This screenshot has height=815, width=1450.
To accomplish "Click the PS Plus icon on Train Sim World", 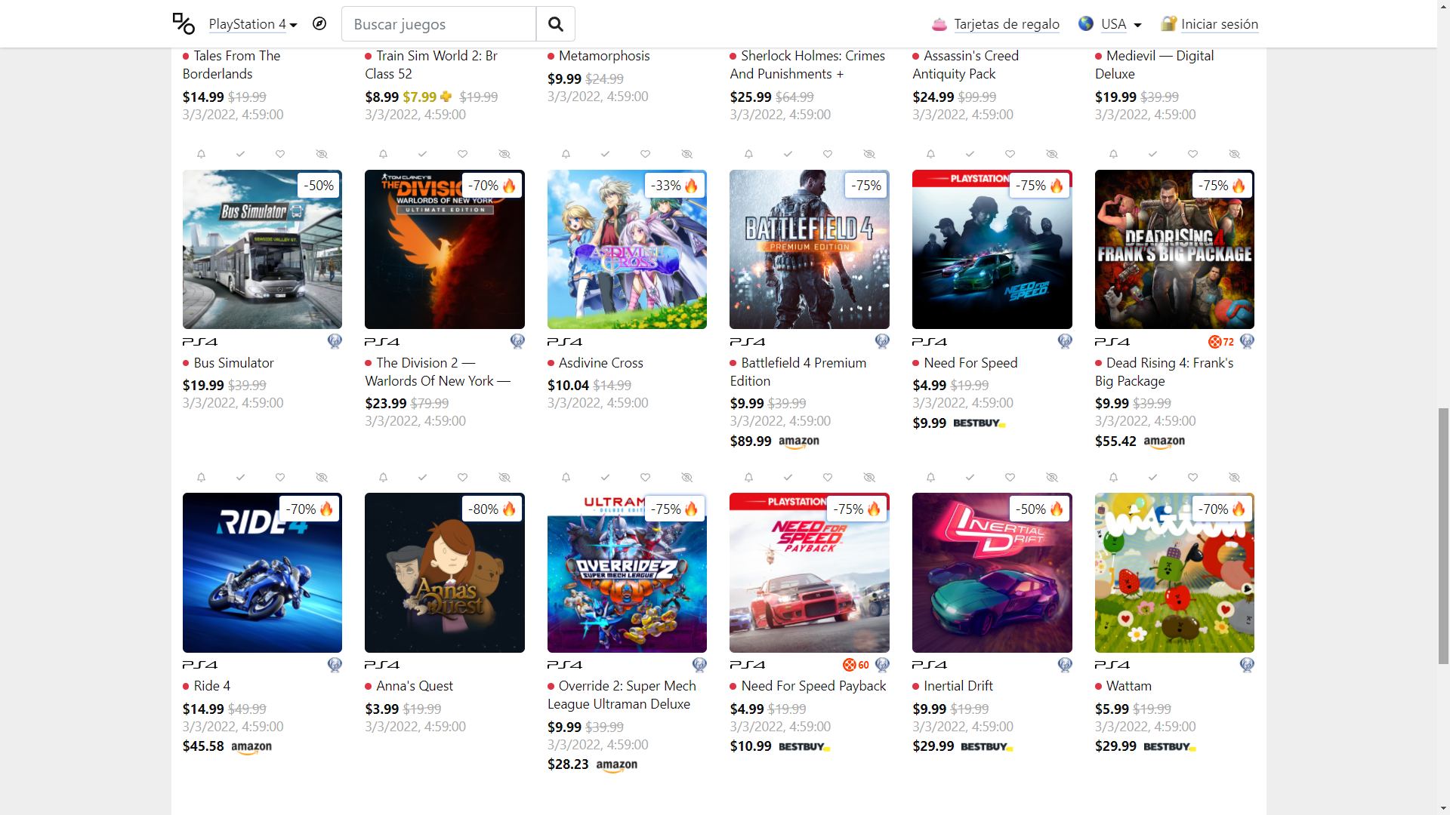I will coord(446,97).
